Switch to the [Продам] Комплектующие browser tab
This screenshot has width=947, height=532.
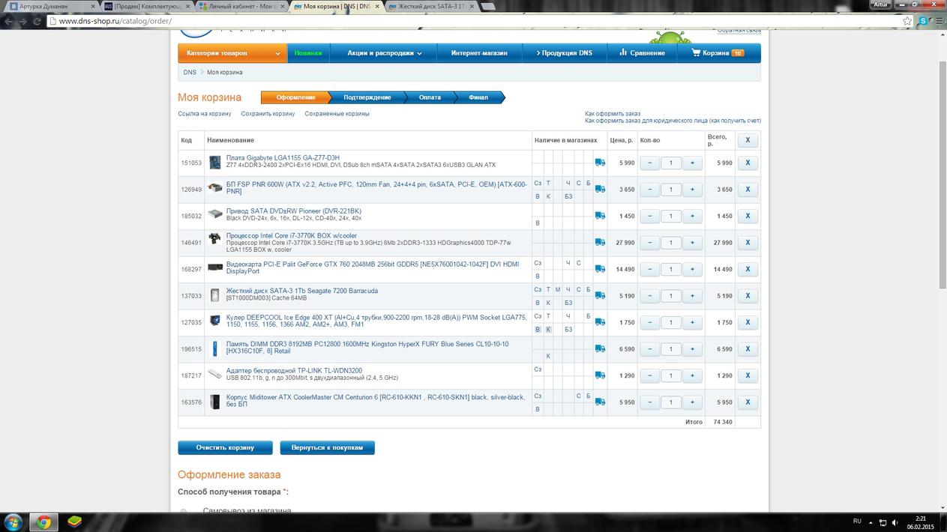point(146,6)
